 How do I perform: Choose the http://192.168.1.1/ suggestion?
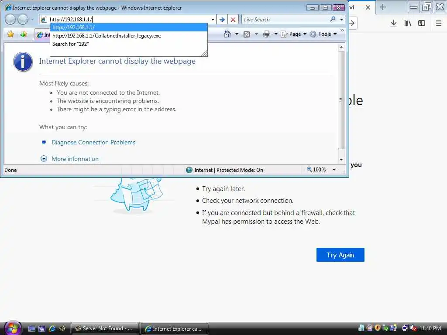[129, 27]
